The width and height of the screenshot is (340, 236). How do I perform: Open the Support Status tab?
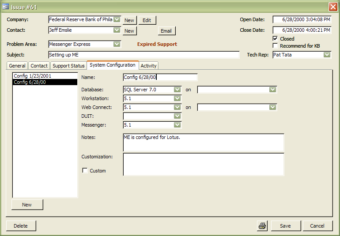pos(68,66)
